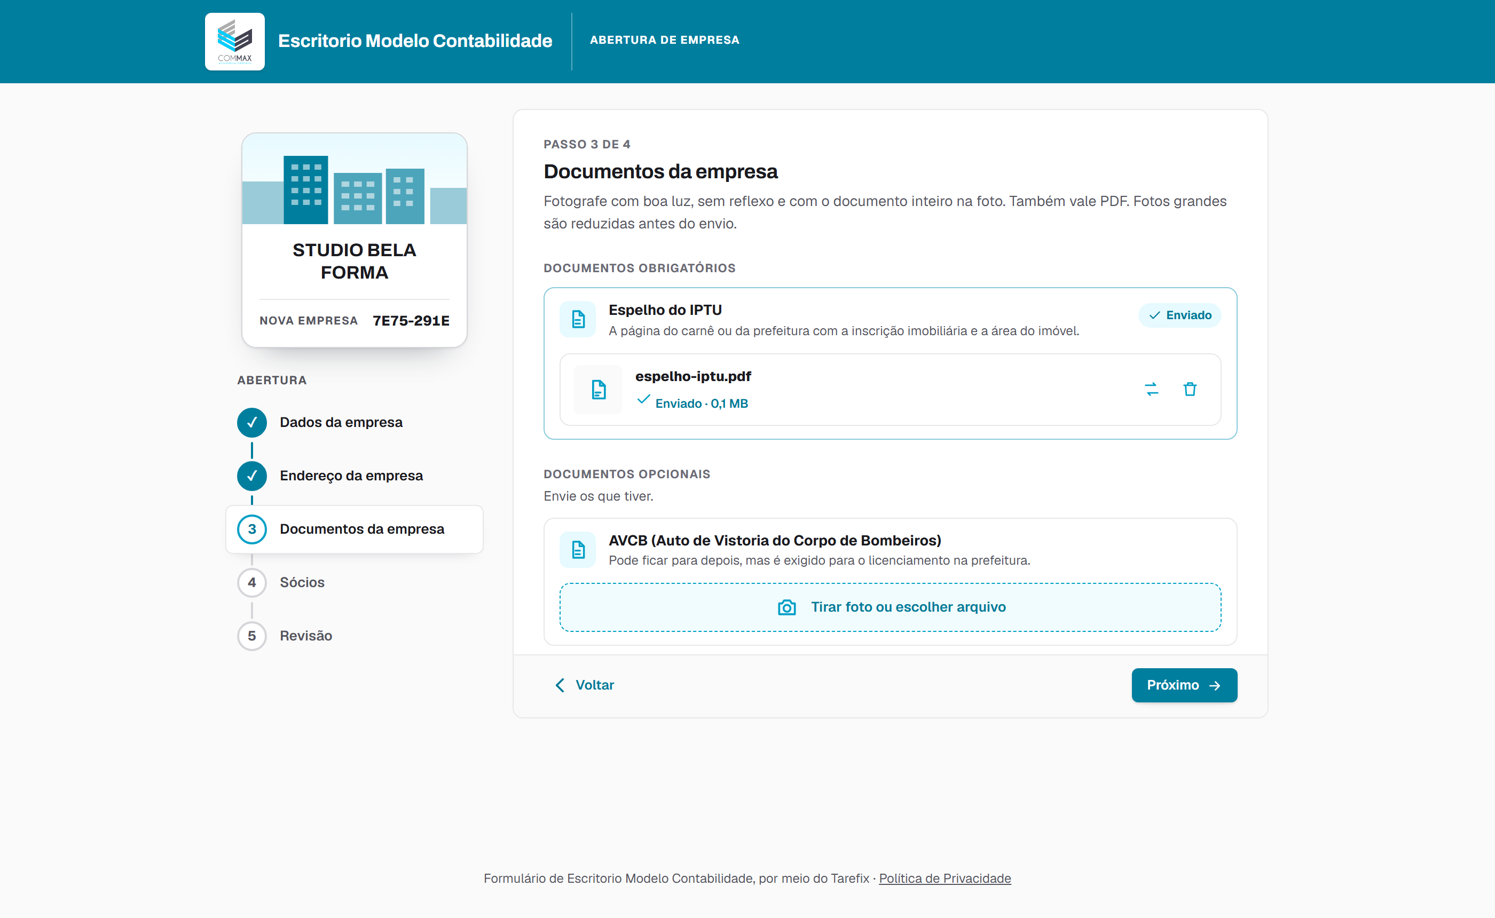
Task: Click the checkmark circle for Endereço da empresa
Action: (252, 476)
